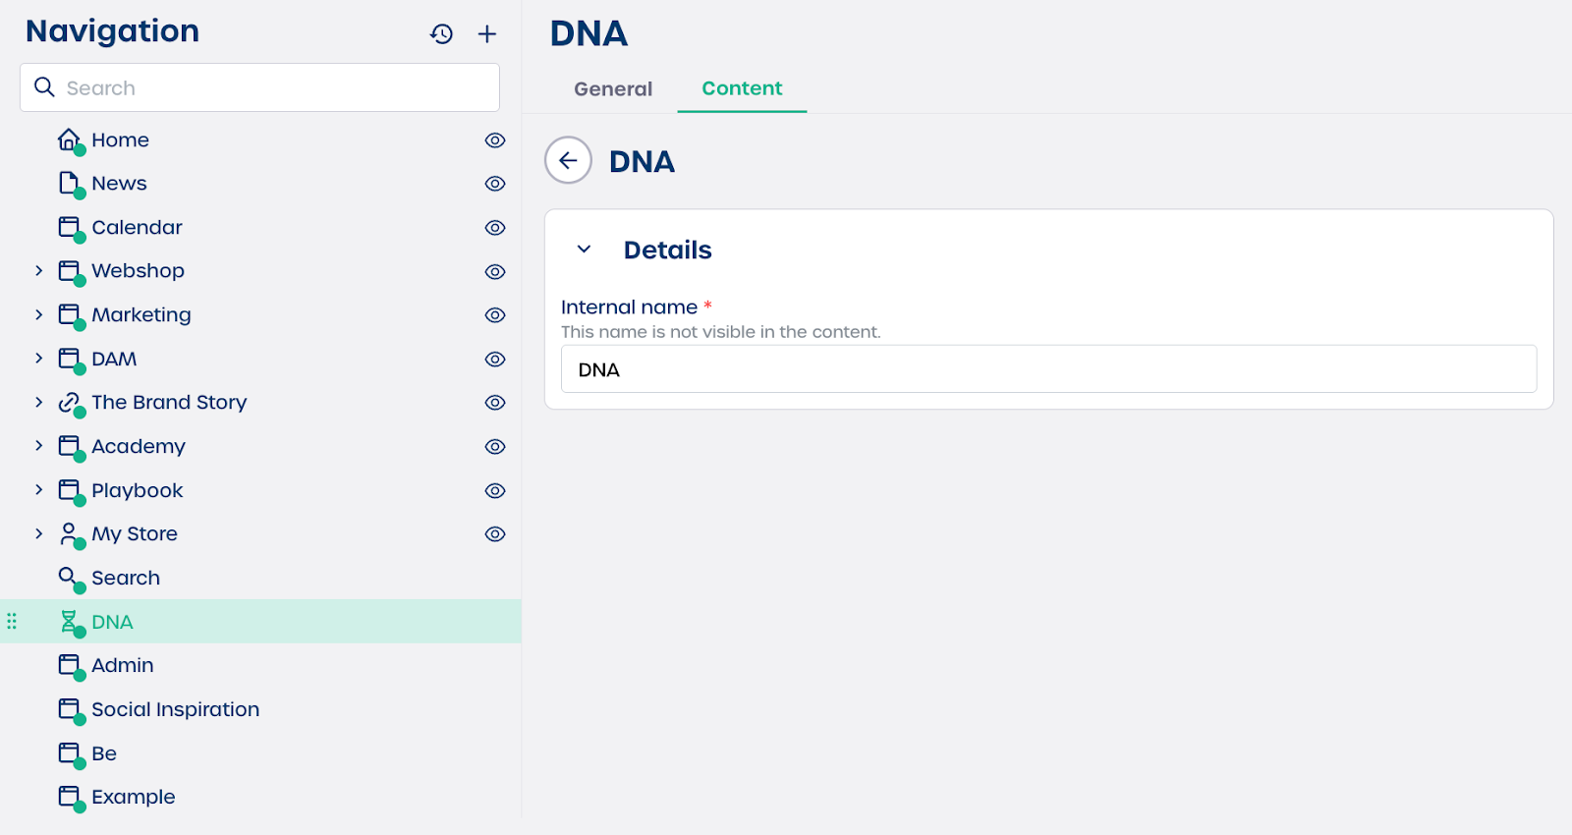Viewport: 1572px width, 835px height.
Task: Click The Brand Story link icon
Action: point(69,403)
